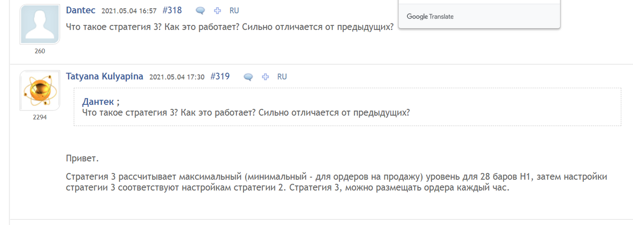Image resolution: width=633 pixels, height=225 pixels.
Task: Click the 2021.05.04 16:57 timestamp
Action: (x=129, y=11)
